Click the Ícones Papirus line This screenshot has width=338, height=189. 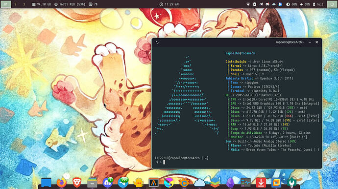pyautogui.click(x=255, y=86)
